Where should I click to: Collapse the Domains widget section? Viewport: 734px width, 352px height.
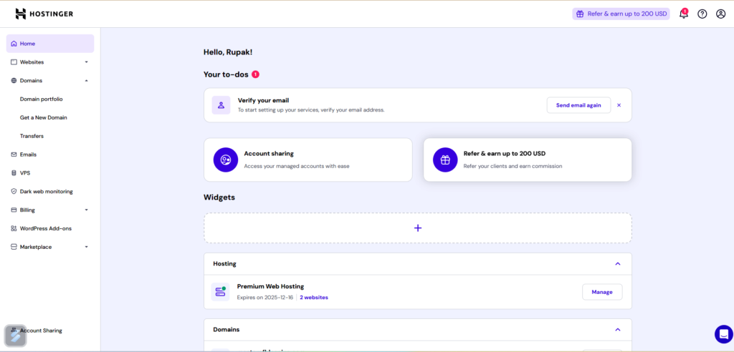tap(617, 330)
